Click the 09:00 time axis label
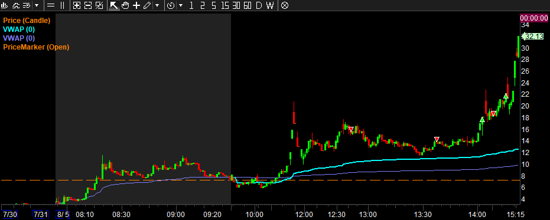 [175, 214]
